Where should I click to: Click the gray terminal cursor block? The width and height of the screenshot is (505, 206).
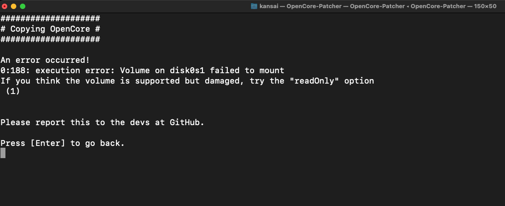pyautogui.click(x=3, y=153)
